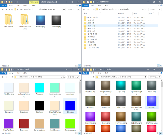163x135 pixels.
Task: Select shaded Aqua.png thumbnail
Action: point(121,85)
